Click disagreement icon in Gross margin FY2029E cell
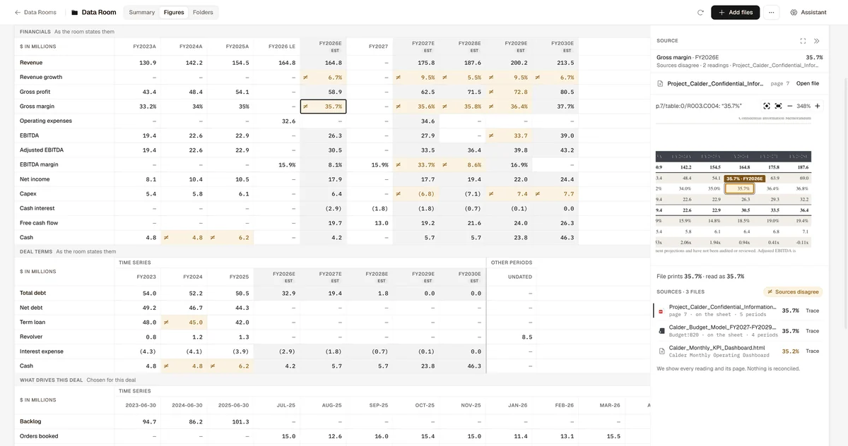 coord(492,107)
